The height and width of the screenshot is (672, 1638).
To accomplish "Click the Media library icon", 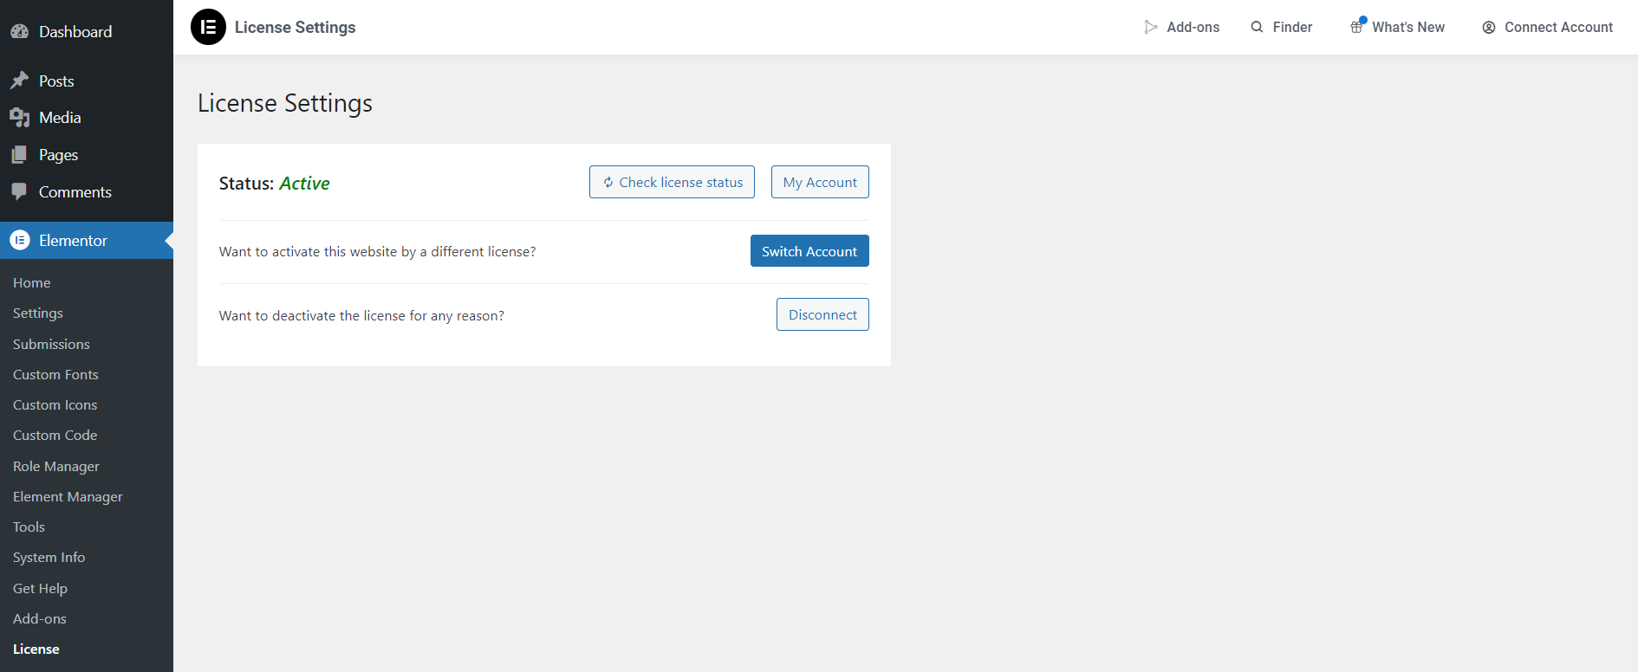I will click(19, 117).
